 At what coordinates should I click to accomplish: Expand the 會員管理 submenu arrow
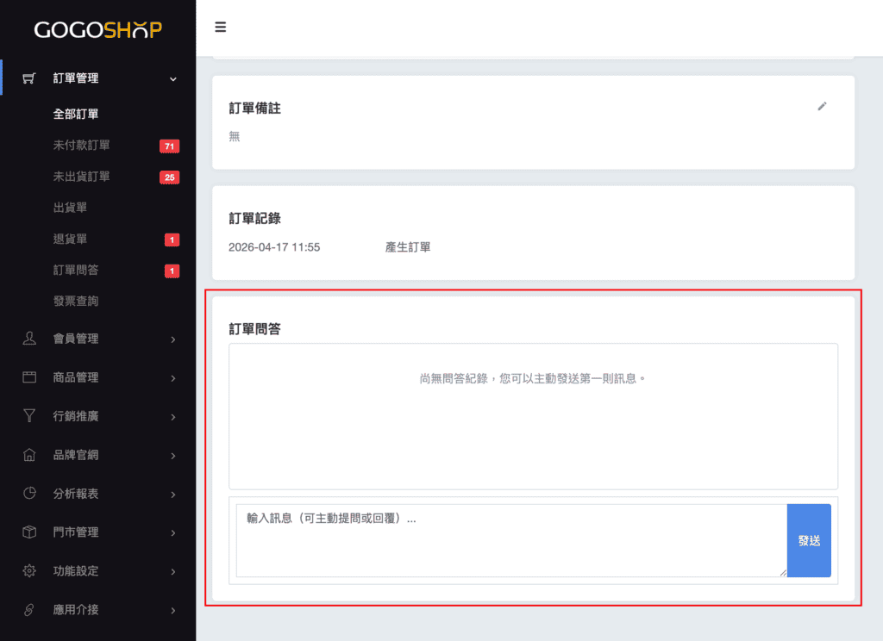[173, 339]
